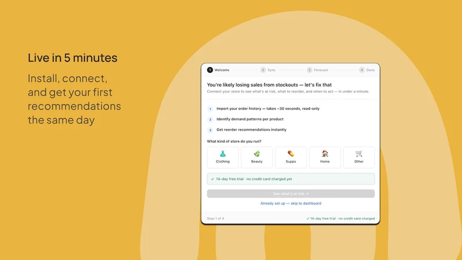Click the green dress Clothing icon
The image size is (462, 260).
pos(222,154)
